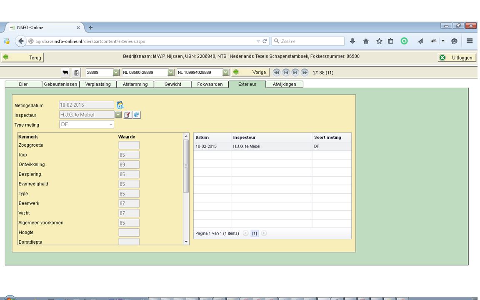Select the Exterieur tab

tap(247, 84)
